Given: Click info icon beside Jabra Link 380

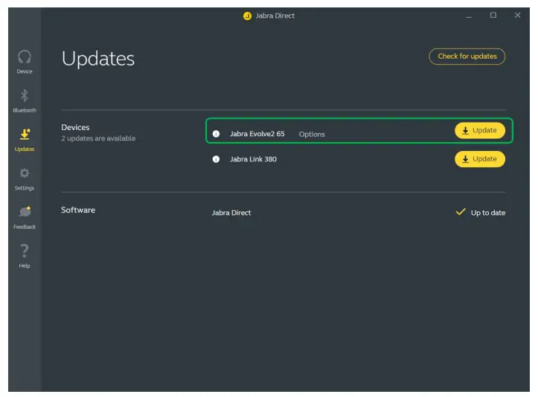Looking at the screenshot, I should (x=217, y=159).
